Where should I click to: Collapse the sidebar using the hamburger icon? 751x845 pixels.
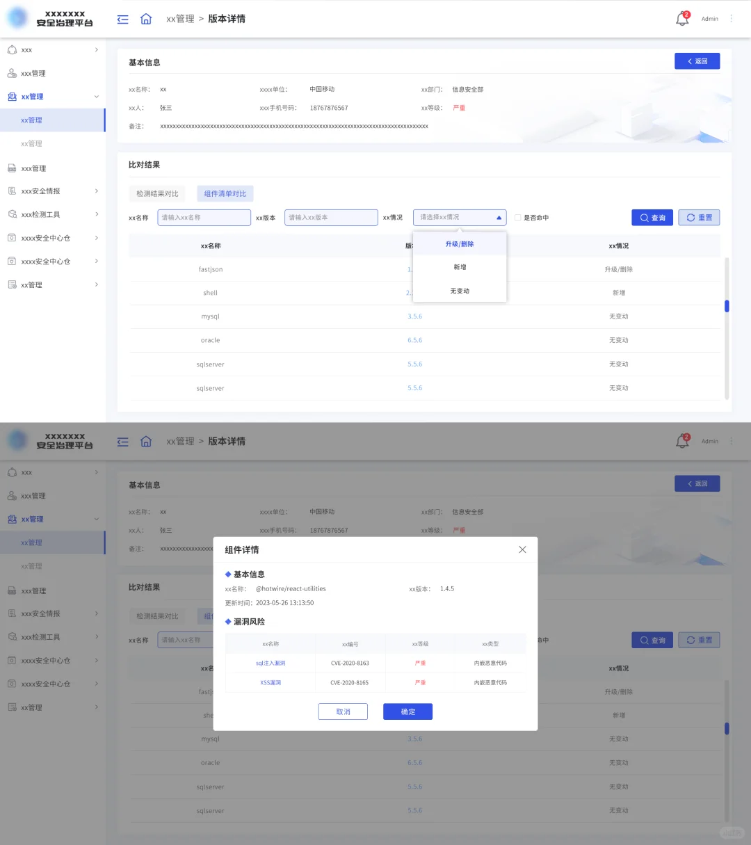pyautogui.click(x=122, y=18)
